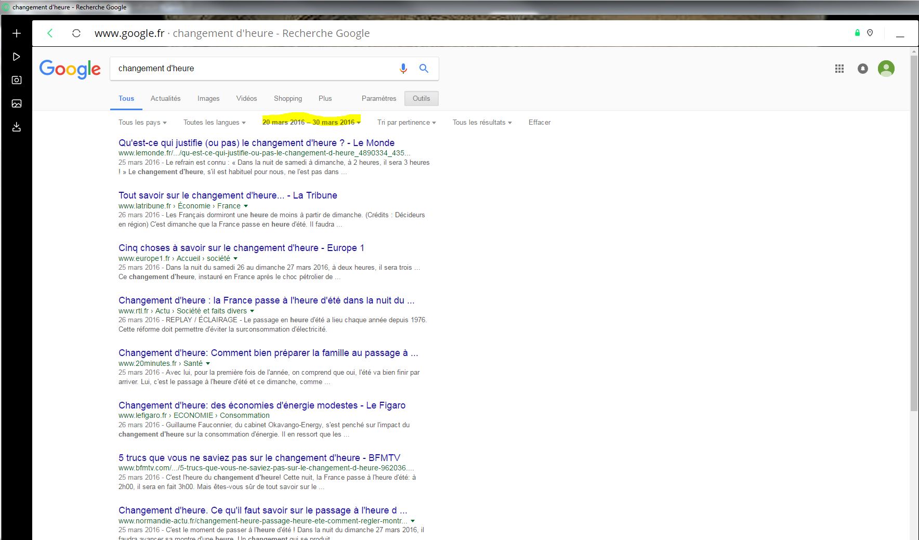Image resolution: width=919 pixels, height=540 pixels.
Task: Switch to the Images tab
Action: tap(208, 99)
